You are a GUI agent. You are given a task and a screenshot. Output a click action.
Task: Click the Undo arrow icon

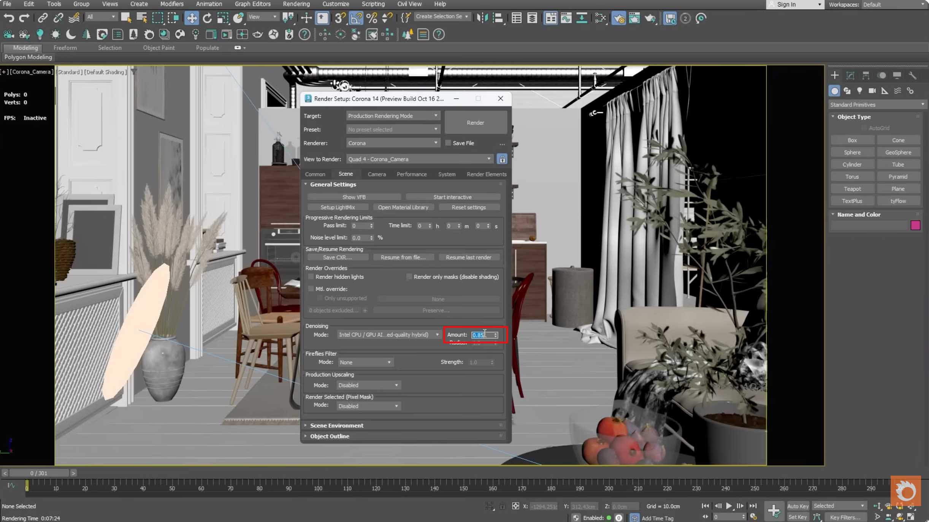8,18
